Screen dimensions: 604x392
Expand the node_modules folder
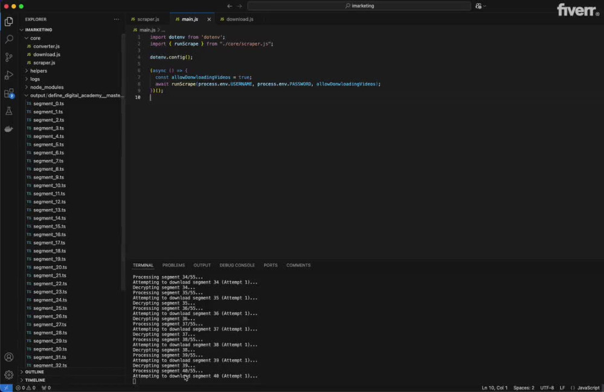coord(72,87)
